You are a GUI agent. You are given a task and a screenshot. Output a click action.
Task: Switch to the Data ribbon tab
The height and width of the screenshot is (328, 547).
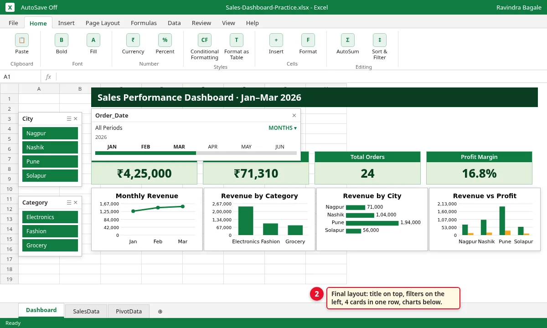(174, 23)
